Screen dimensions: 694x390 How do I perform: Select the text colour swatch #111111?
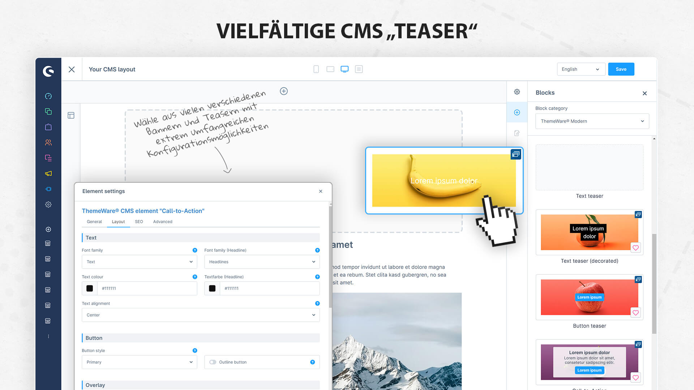click(90, 288)
